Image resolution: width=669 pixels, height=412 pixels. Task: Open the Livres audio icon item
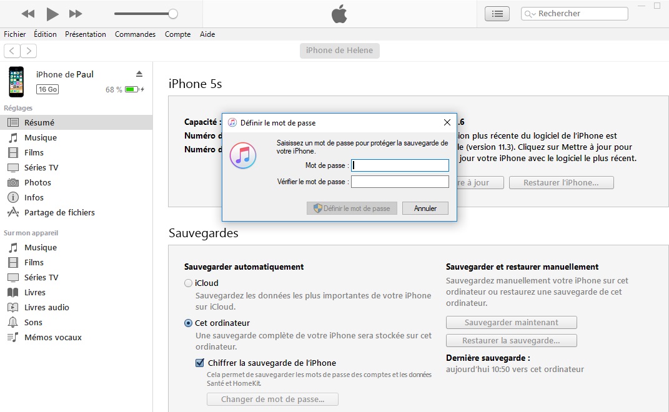[x=13, y=308]
